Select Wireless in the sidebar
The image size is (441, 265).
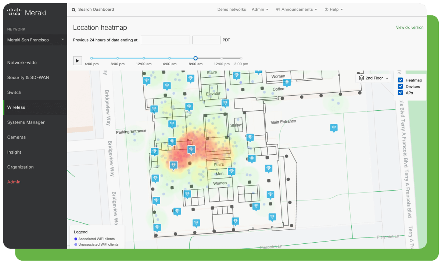click(x=16, y=107)
